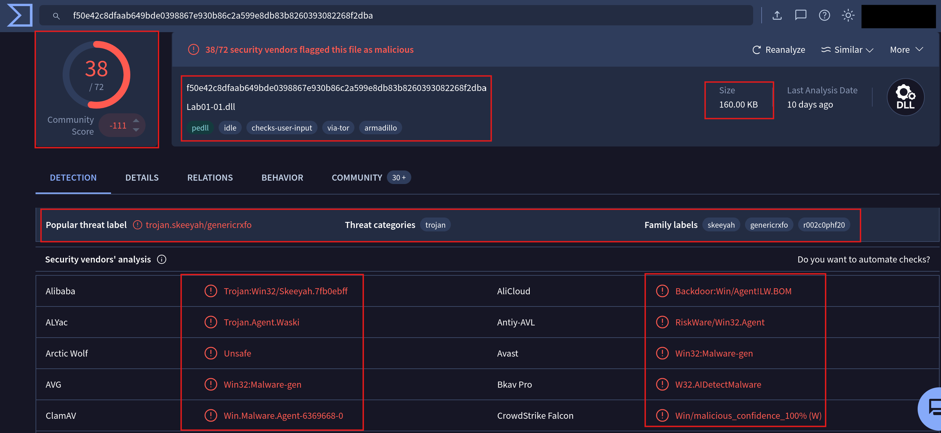Click the alert icon in the ALYac row

click(x=211, y=322)
